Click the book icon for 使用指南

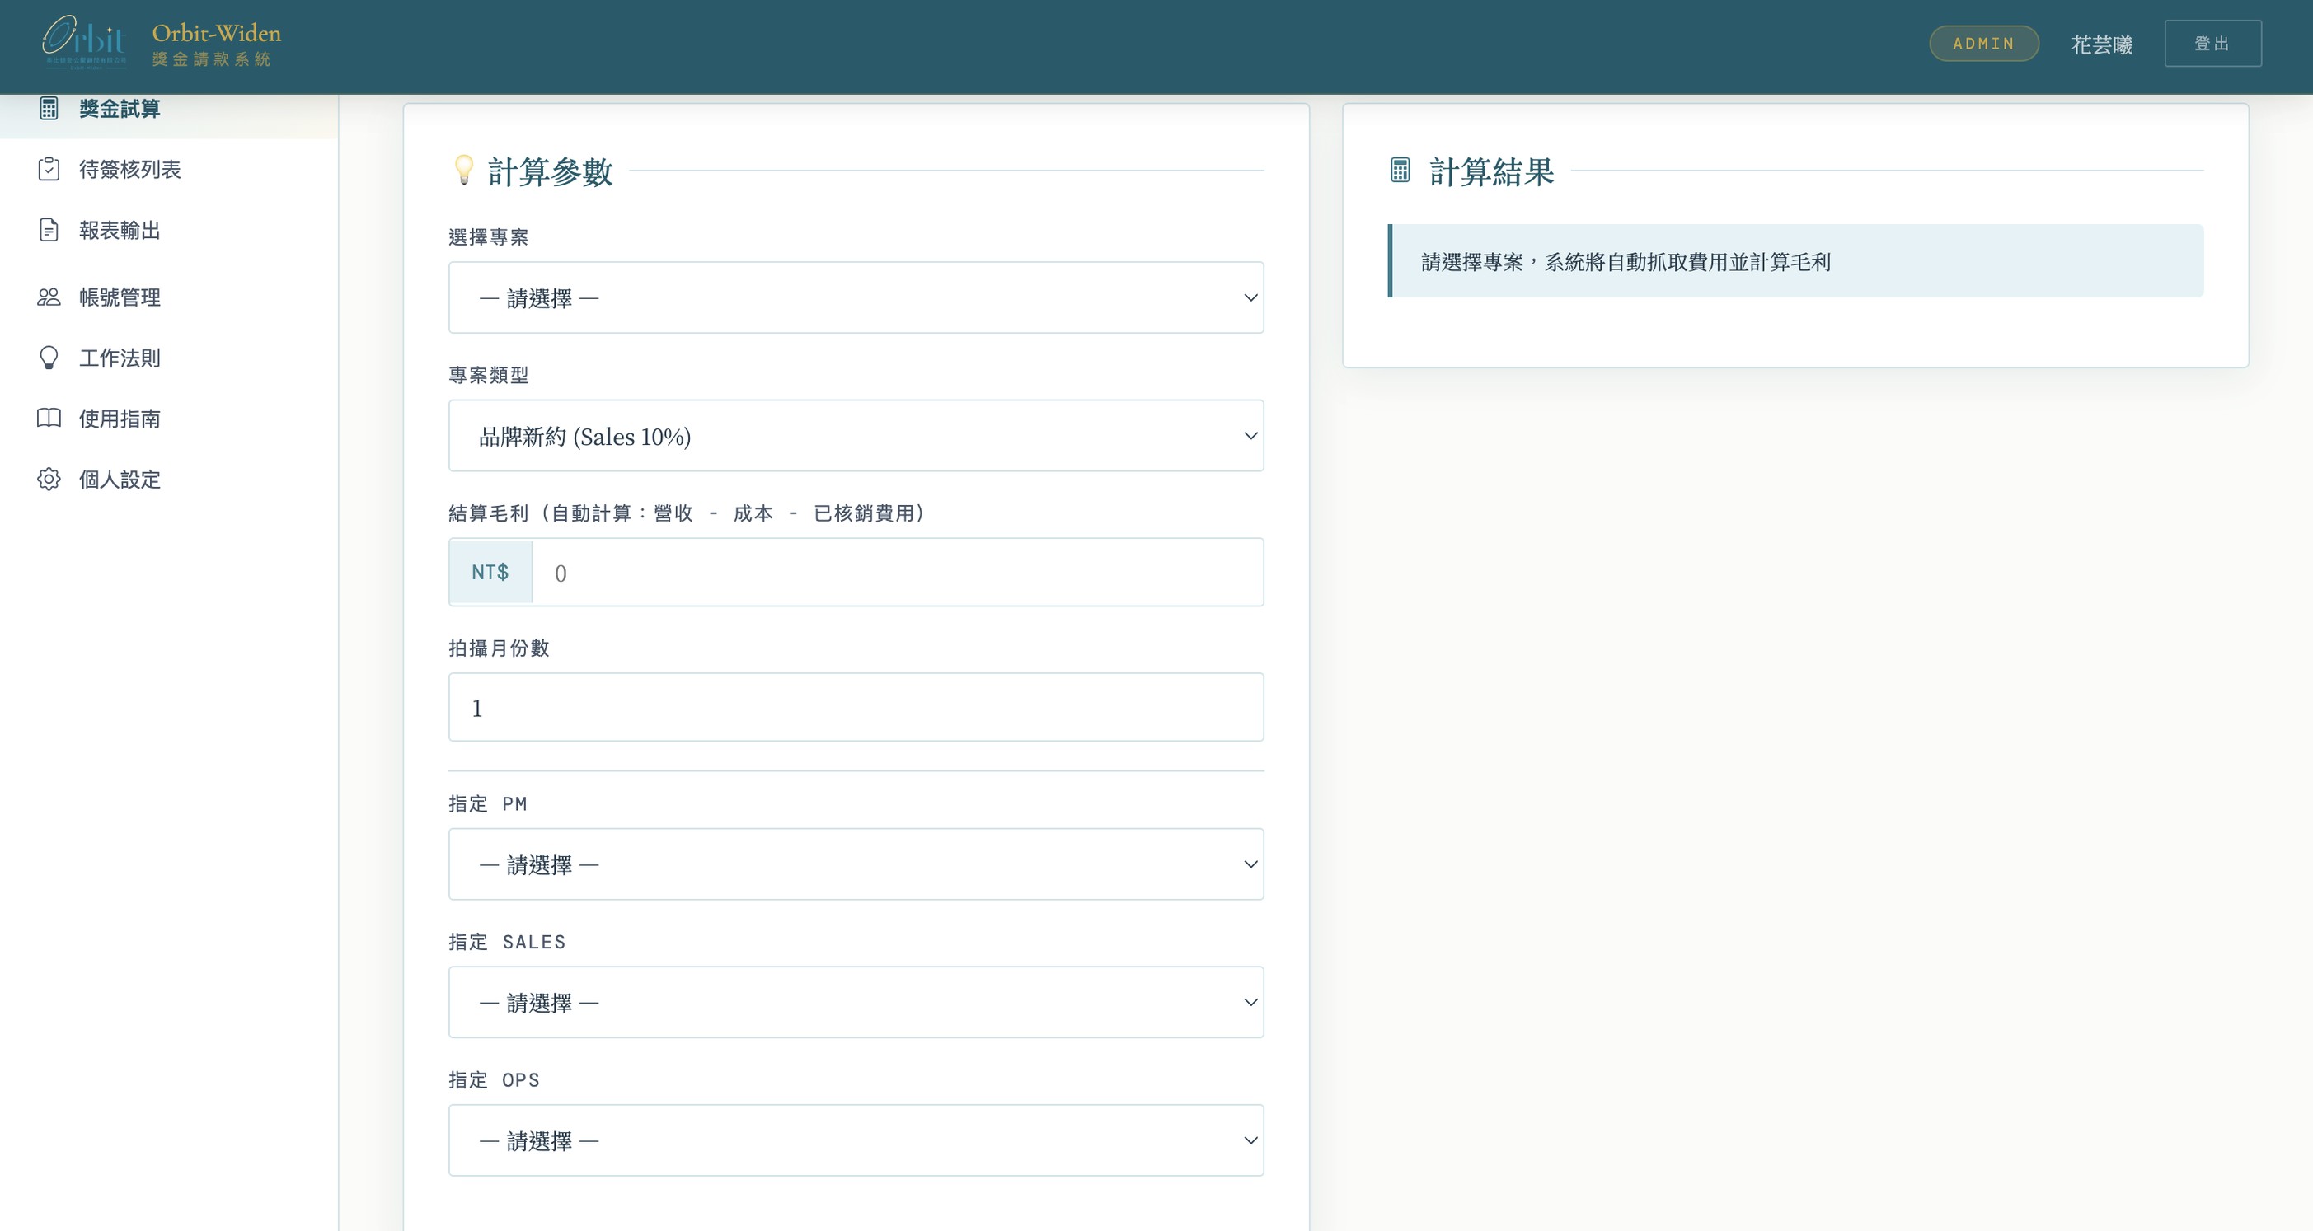coord(49,418)
